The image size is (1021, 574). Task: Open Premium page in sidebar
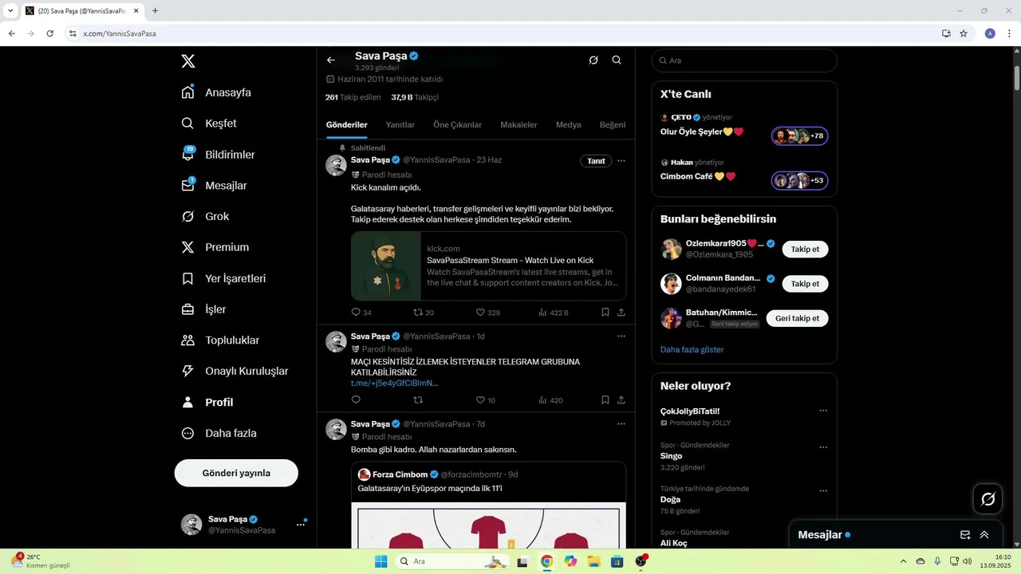click(x=215, y=247)
